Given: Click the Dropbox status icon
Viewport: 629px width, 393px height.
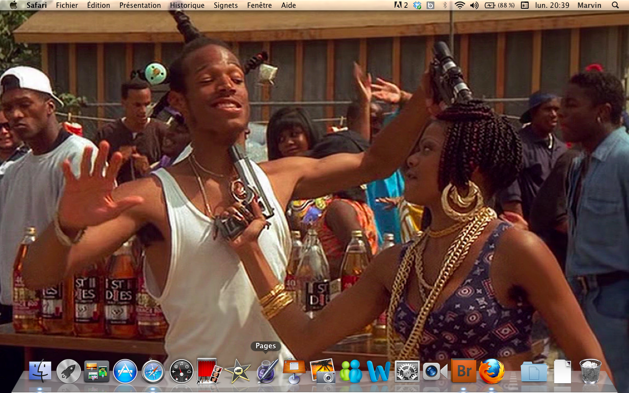Looking at the screenshot, I should pyautogui.click(x=418, y=5).
